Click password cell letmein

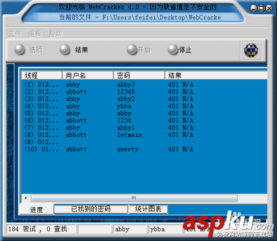click(130, 135)
